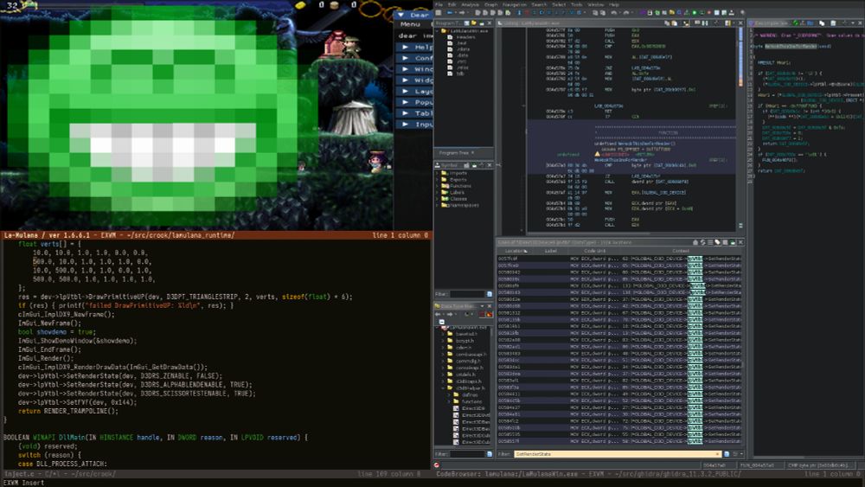This screenshot has height=487, width=865.
Task: Select commdlg.h in Data Type Manager
Action: pyautogui.click(x=467, y=362)
